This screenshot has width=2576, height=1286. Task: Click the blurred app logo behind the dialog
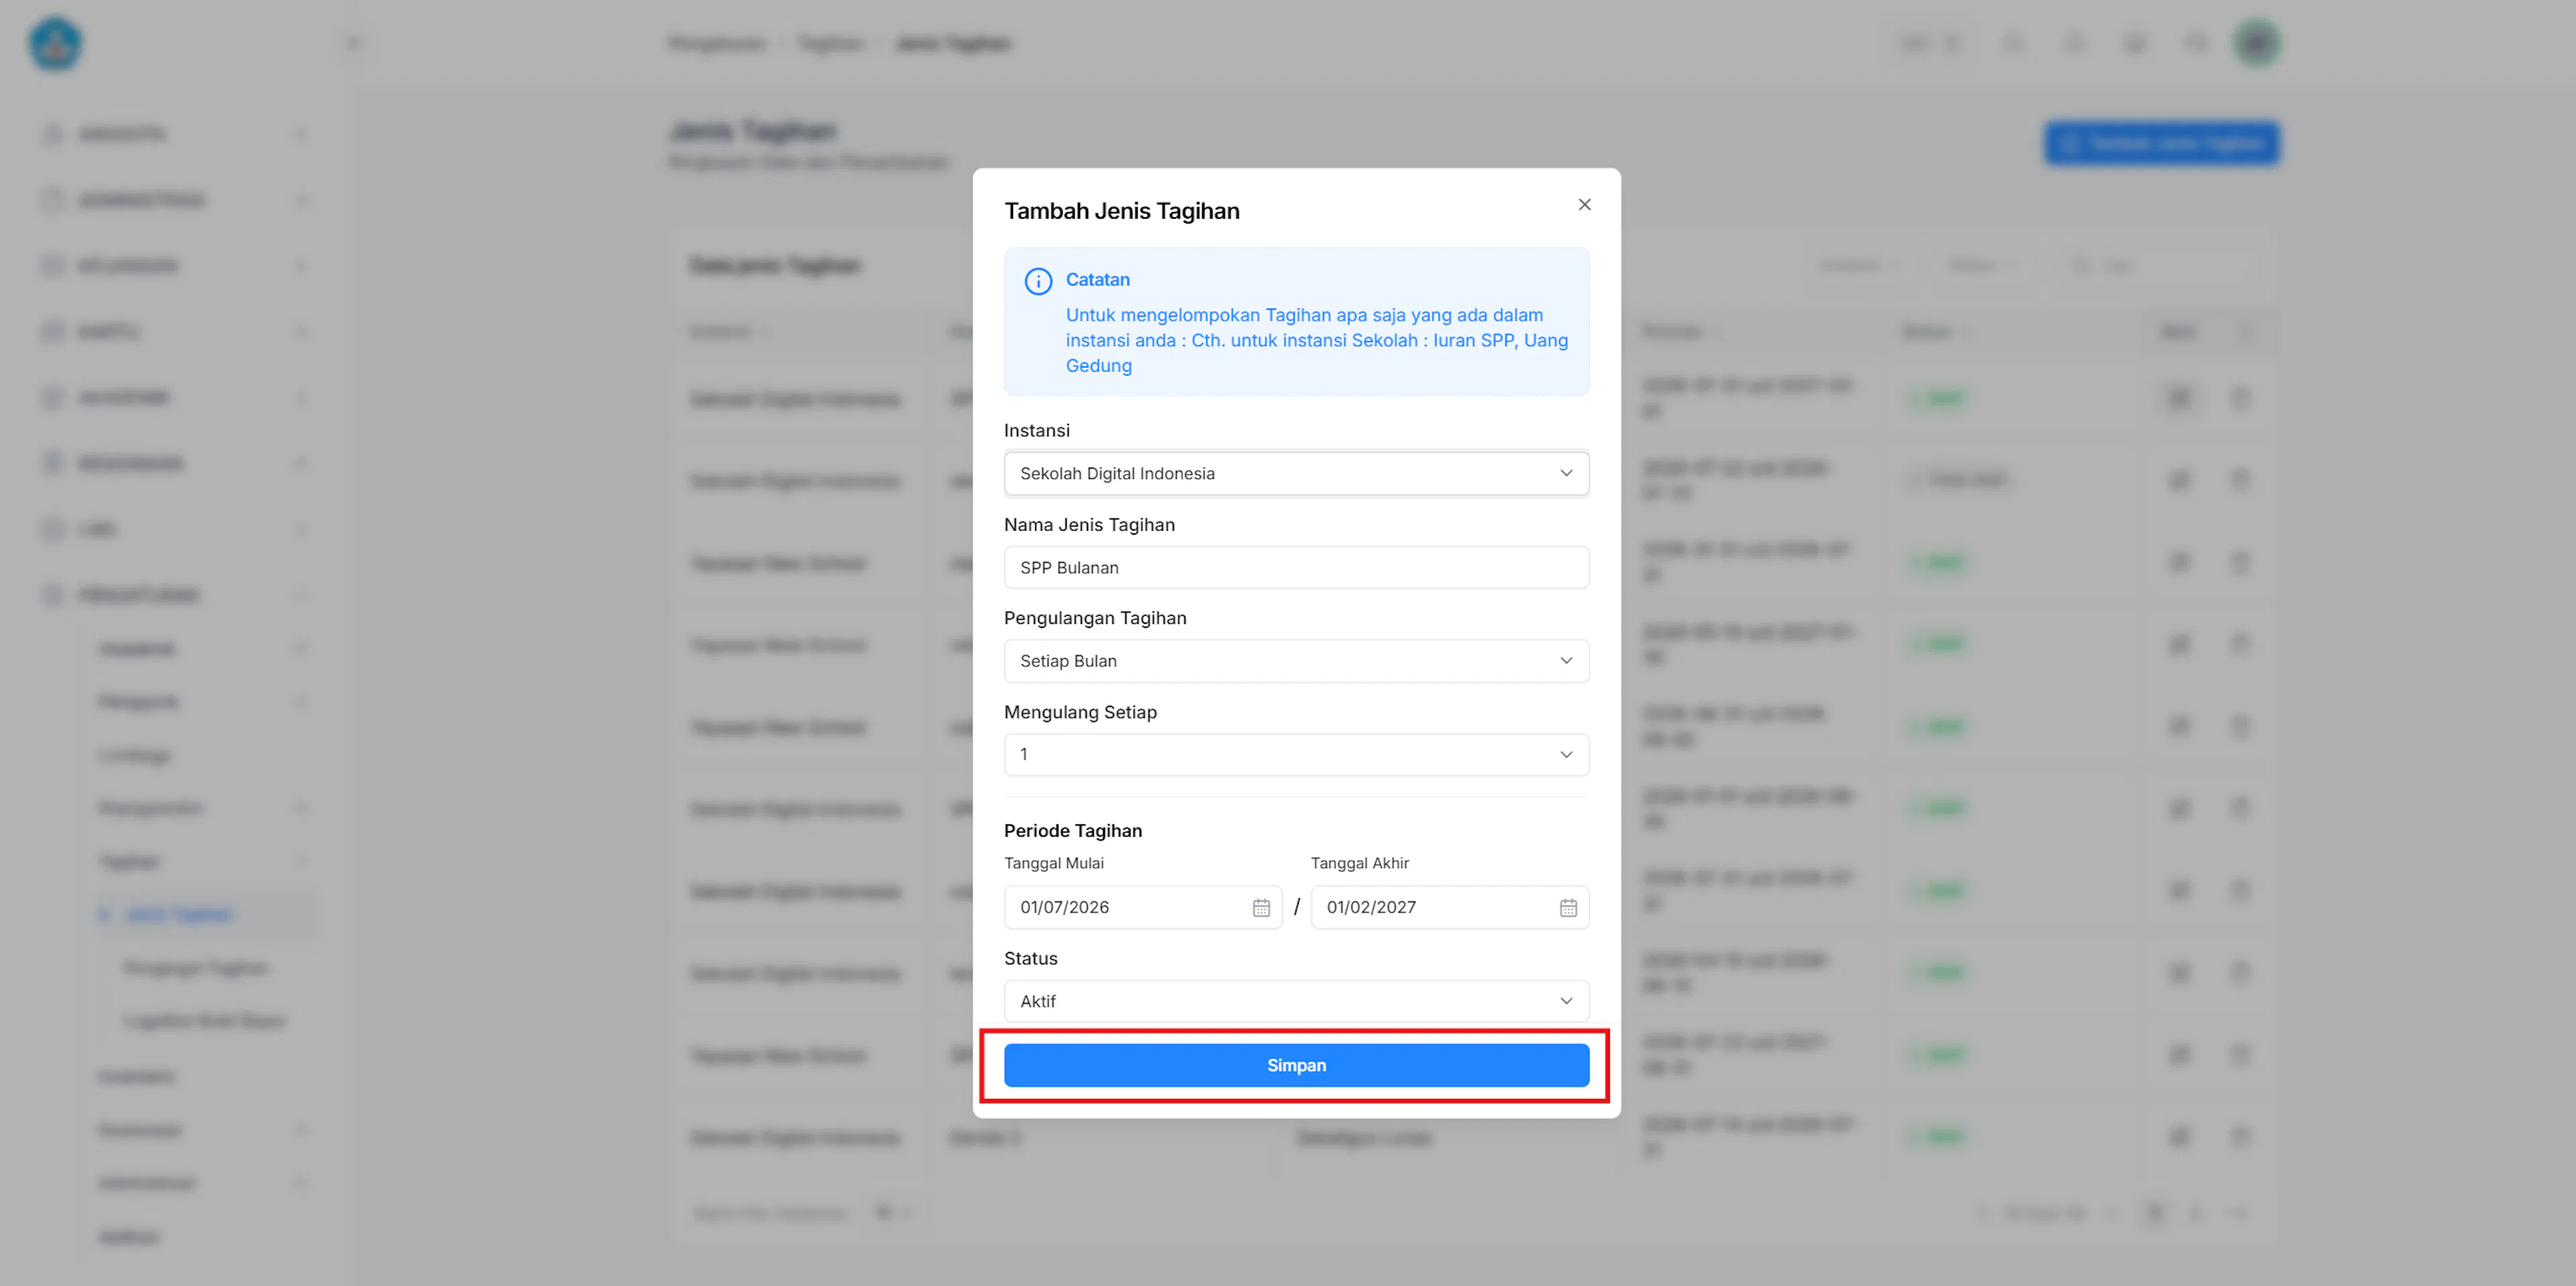55,44
